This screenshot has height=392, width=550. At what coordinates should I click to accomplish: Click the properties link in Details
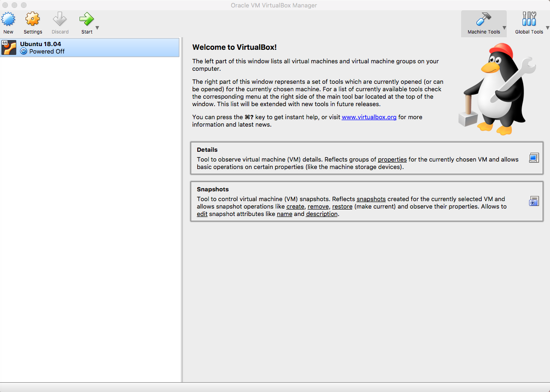click(x=392, y=159)
